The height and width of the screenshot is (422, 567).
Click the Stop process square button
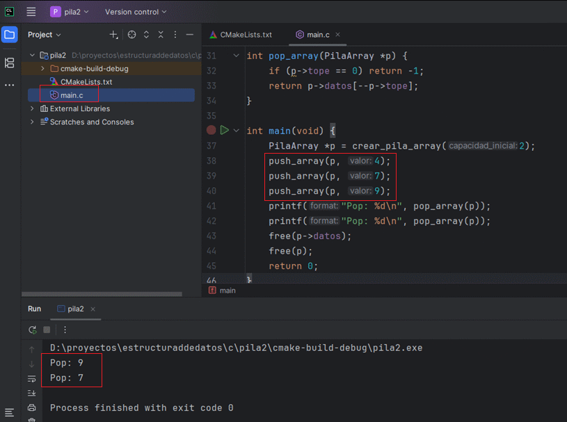[x=47, y=330]
